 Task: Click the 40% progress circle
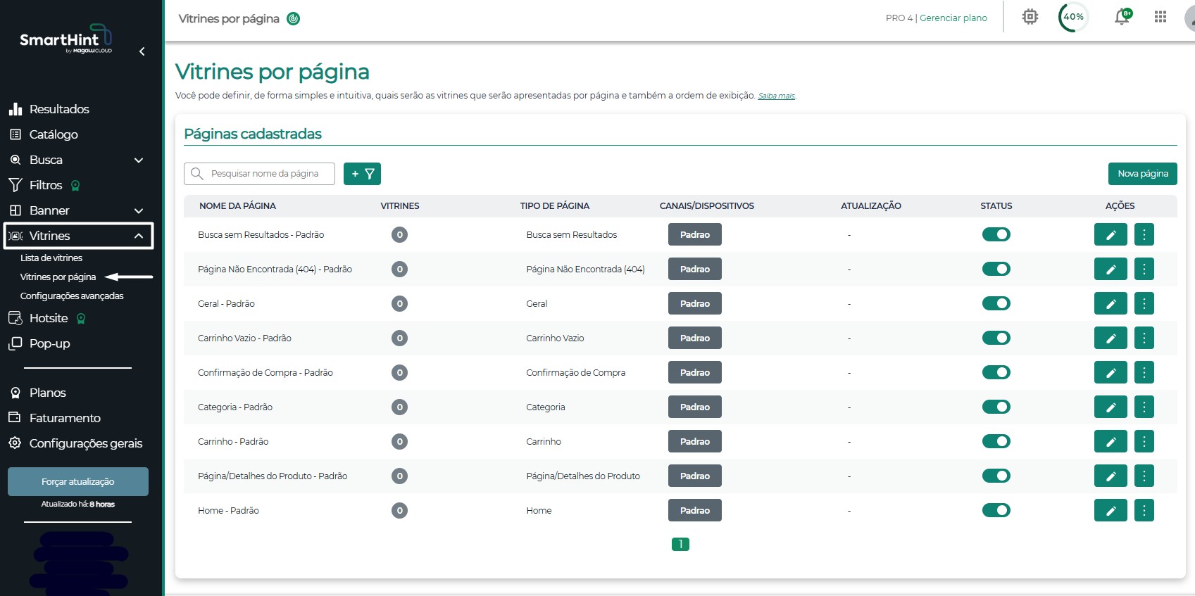click(x=1073, y=17)
